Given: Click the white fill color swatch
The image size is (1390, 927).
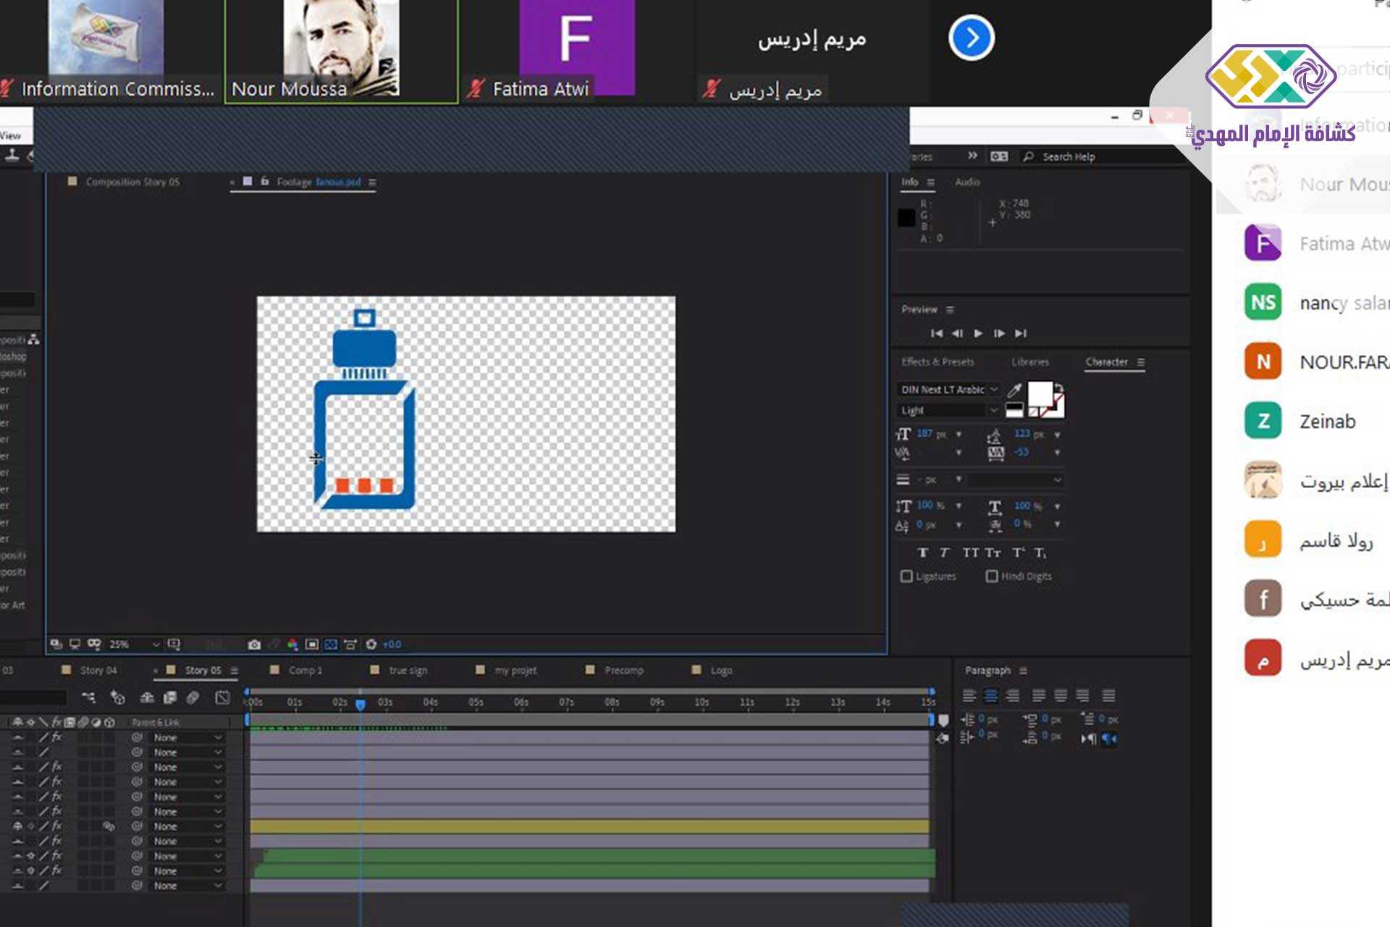Looking at the screenshot, I should (1040, 393).
